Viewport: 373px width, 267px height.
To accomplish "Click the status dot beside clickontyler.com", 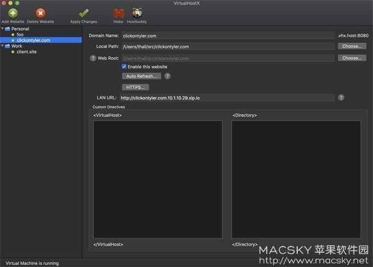I will [13, 40].
